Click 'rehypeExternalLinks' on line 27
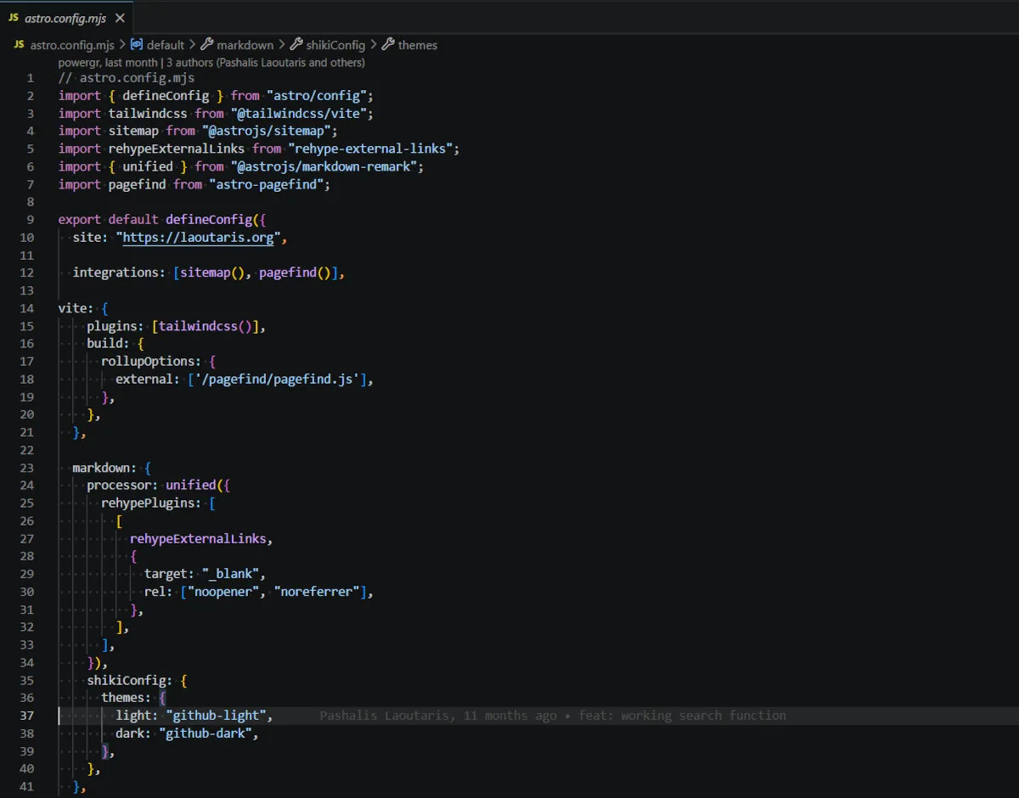The height and width of the screenshot is (798, 1019). click(x=198, y=539)
